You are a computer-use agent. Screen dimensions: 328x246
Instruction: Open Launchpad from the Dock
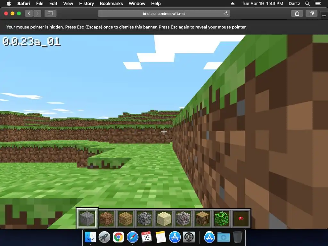coord(104,237)
